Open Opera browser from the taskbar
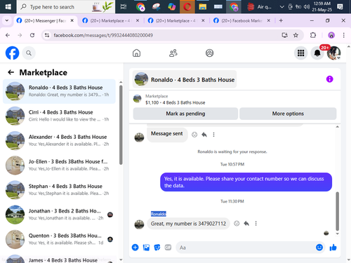Viewport: 351px width, 263px height. pyautogui.click(x=187, y=6)
